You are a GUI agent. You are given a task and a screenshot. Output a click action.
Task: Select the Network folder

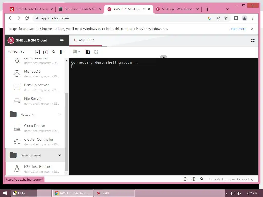point(35,114)
